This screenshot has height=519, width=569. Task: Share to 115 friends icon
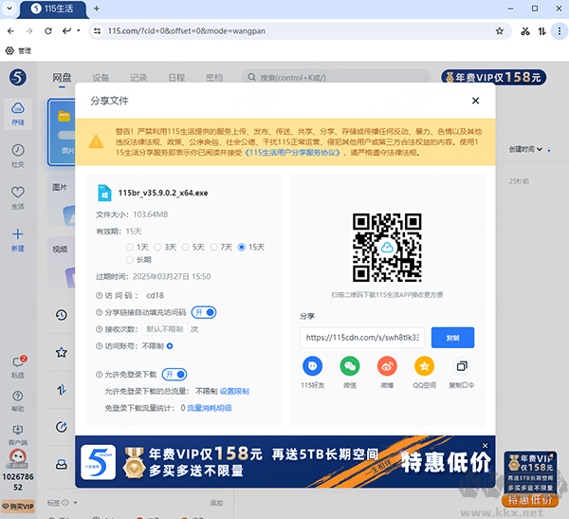[x=313, y=366]
